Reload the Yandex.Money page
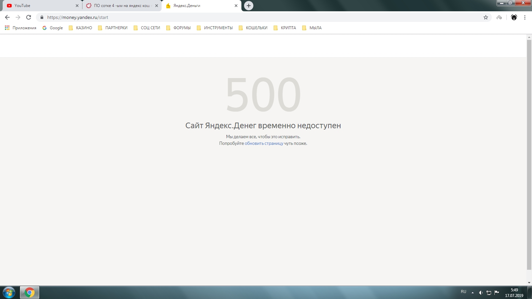This screenshot has width=532, height=299. 29,17
